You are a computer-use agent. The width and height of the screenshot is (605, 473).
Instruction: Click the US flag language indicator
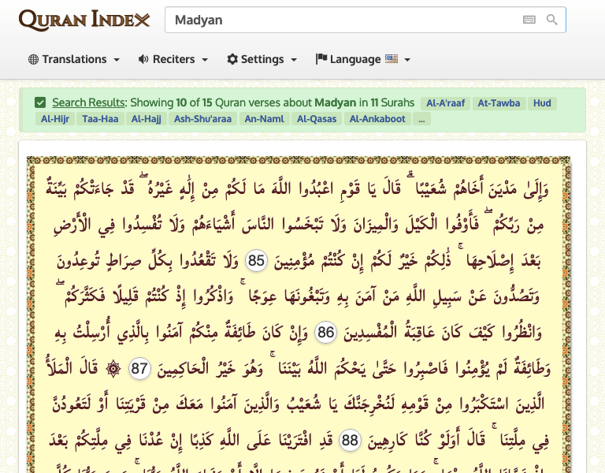[x=392, y=58]
